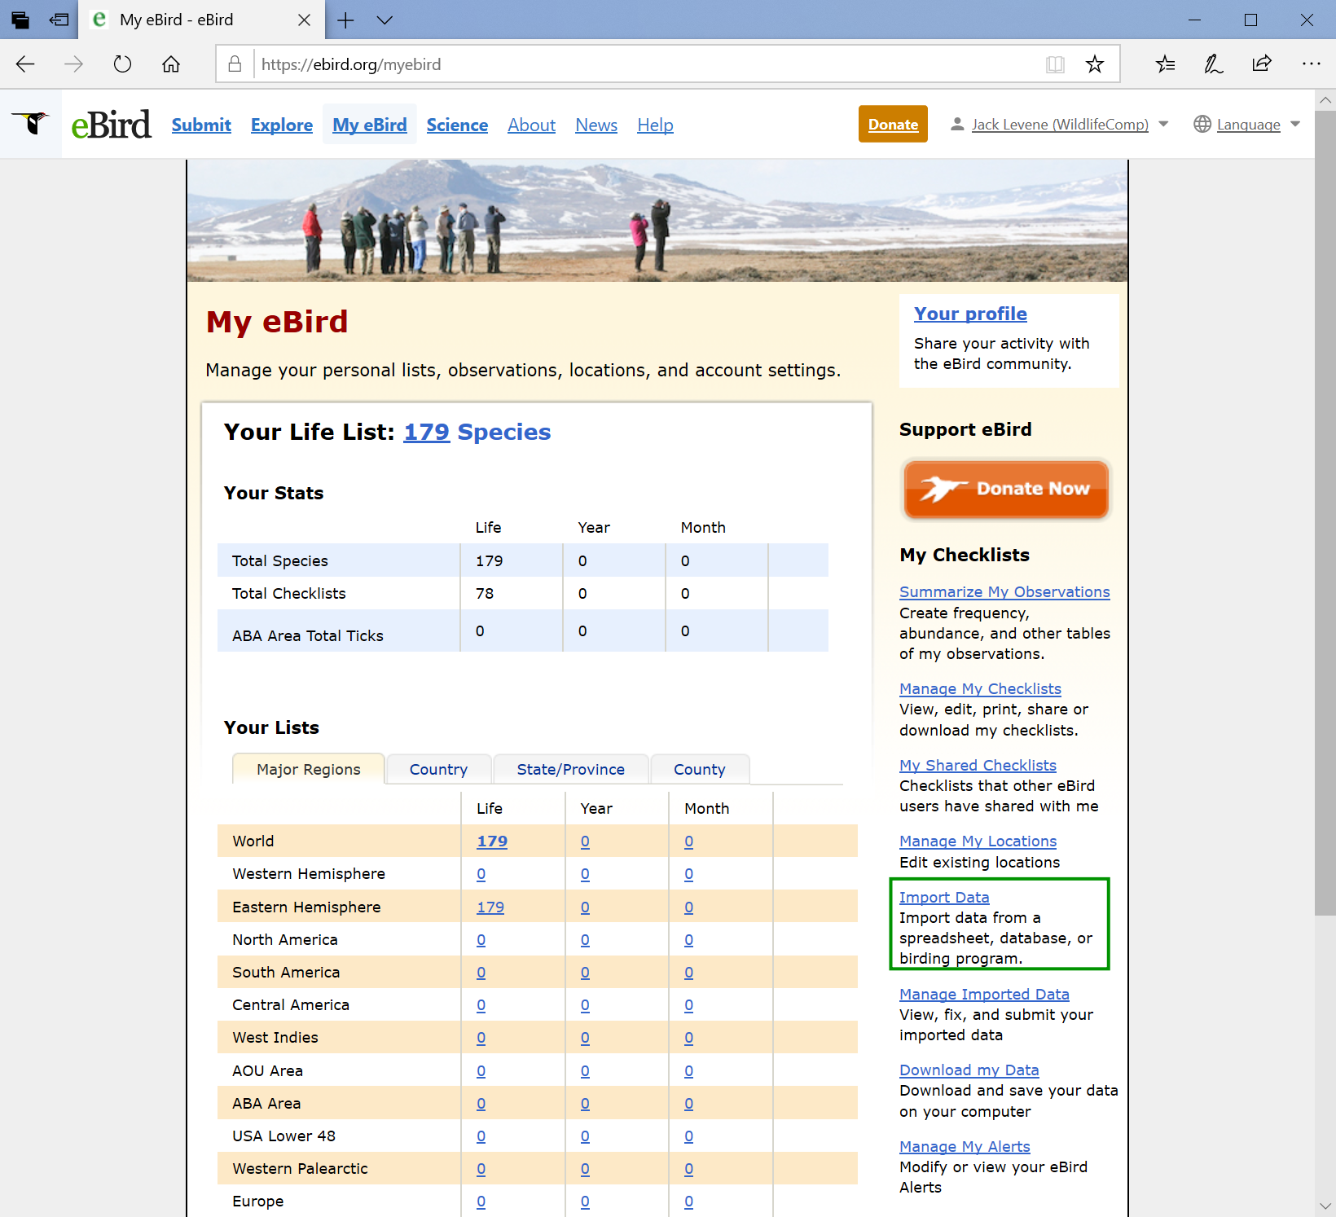Click the scrollbar up arrow
1336x1217 pixels.
1325,100
